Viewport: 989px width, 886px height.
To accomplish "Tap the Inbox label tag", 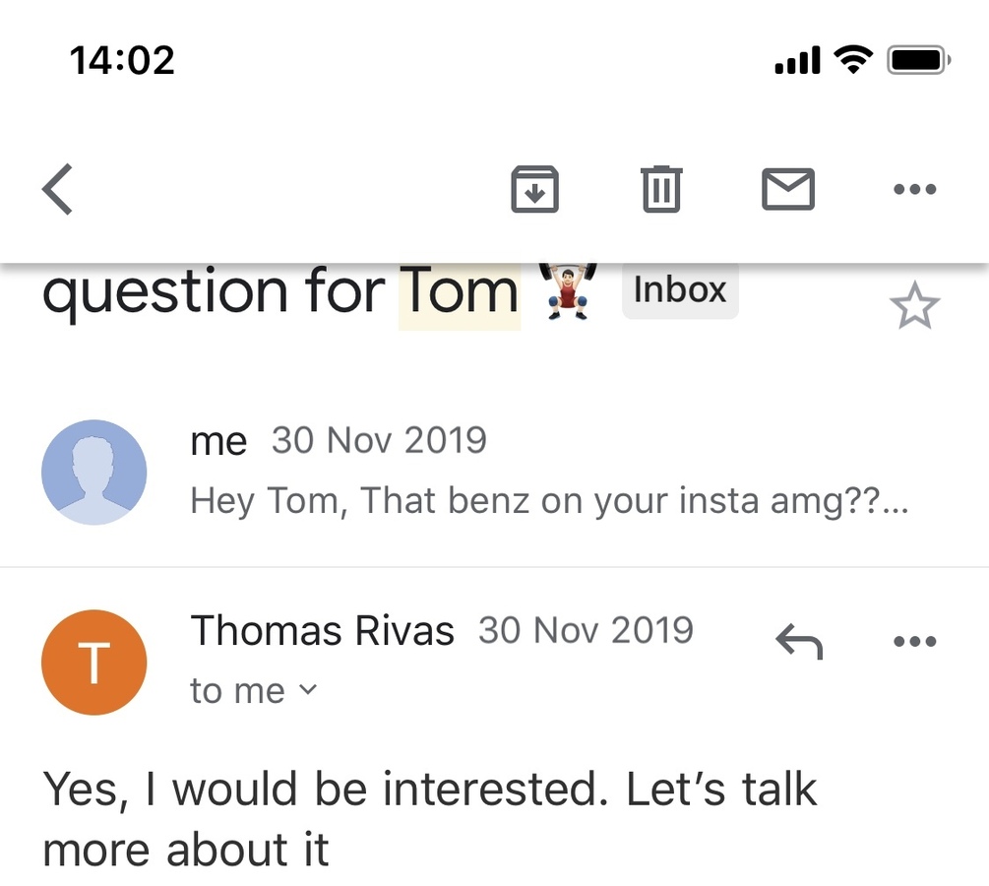I will (680, 290).
